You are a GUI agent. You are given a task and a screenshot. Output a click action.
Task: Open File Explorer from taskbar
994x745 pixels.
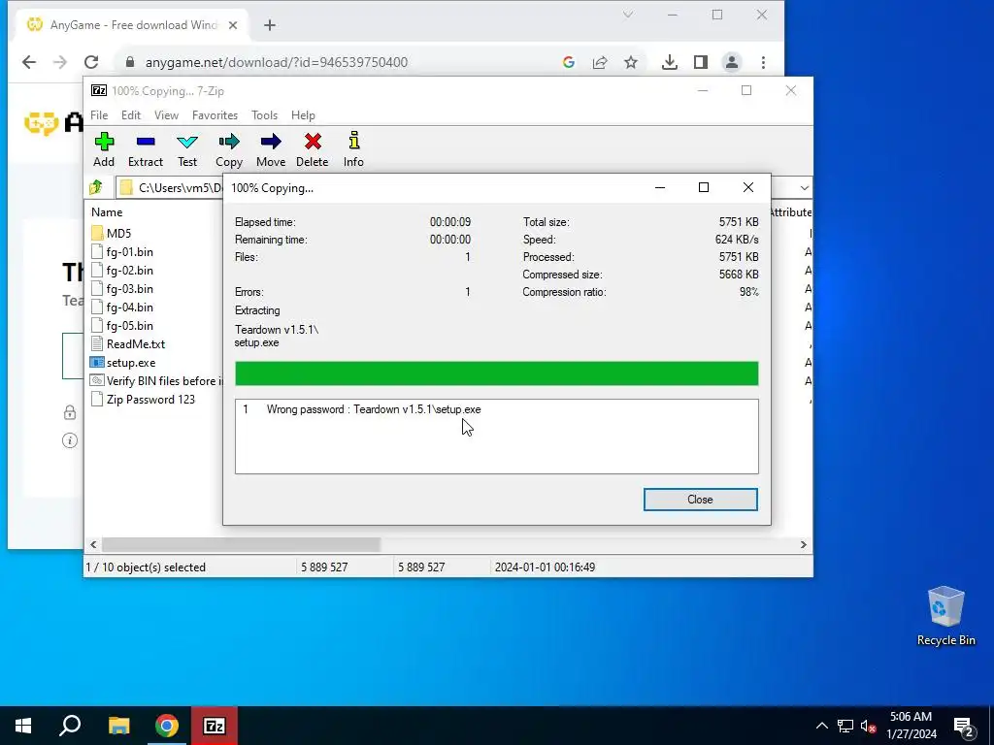click(118, 726)
